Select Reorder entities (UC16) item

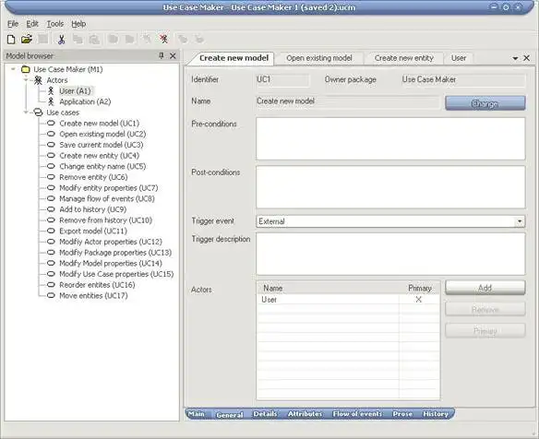point(97,285)
